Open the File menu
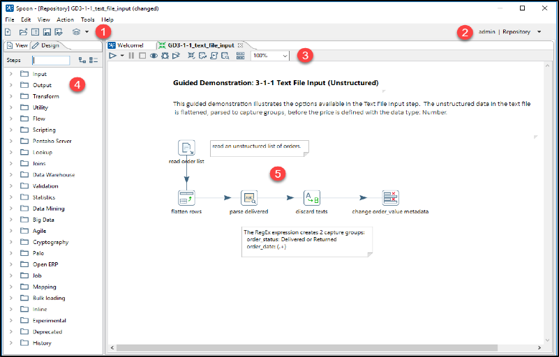The width and height of the screenshot is (559, 357). 10,20
